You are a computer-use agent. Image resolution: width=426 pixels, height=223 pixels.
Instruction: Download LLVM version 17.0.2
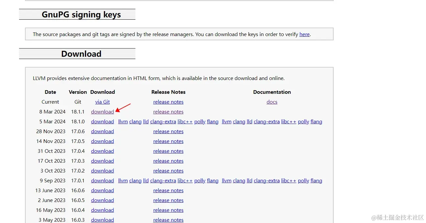(x=103, y=171)
